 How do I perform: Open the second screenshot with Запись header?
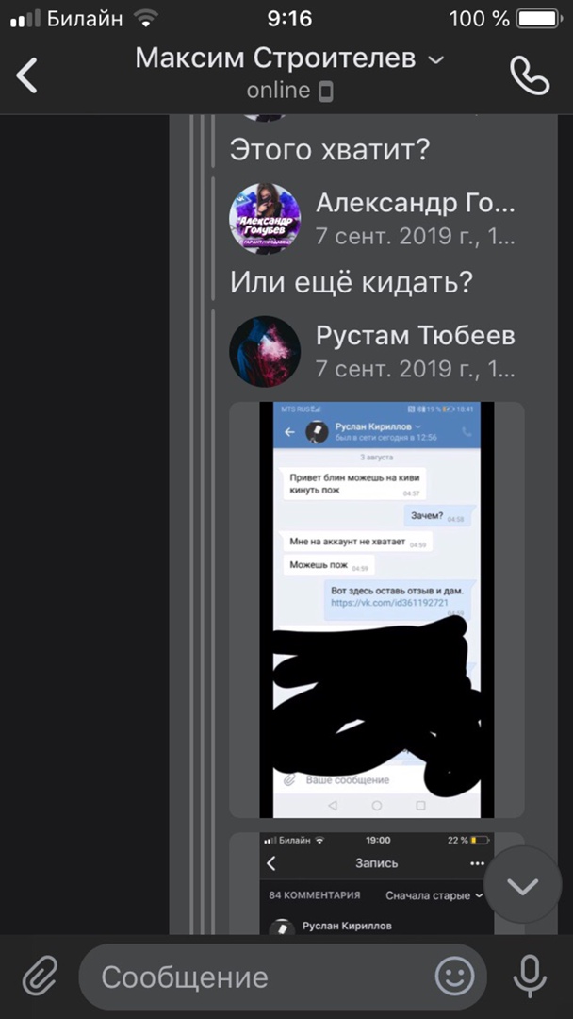coord(377,883)
